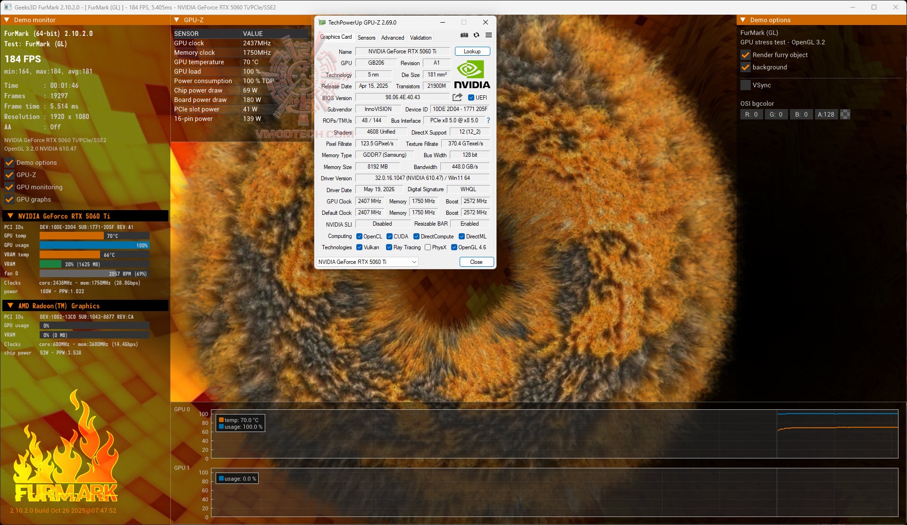Click the FurMark flame logo
Image resolution: width=907 pixels, height=525 pixels.
click(65, 446)
